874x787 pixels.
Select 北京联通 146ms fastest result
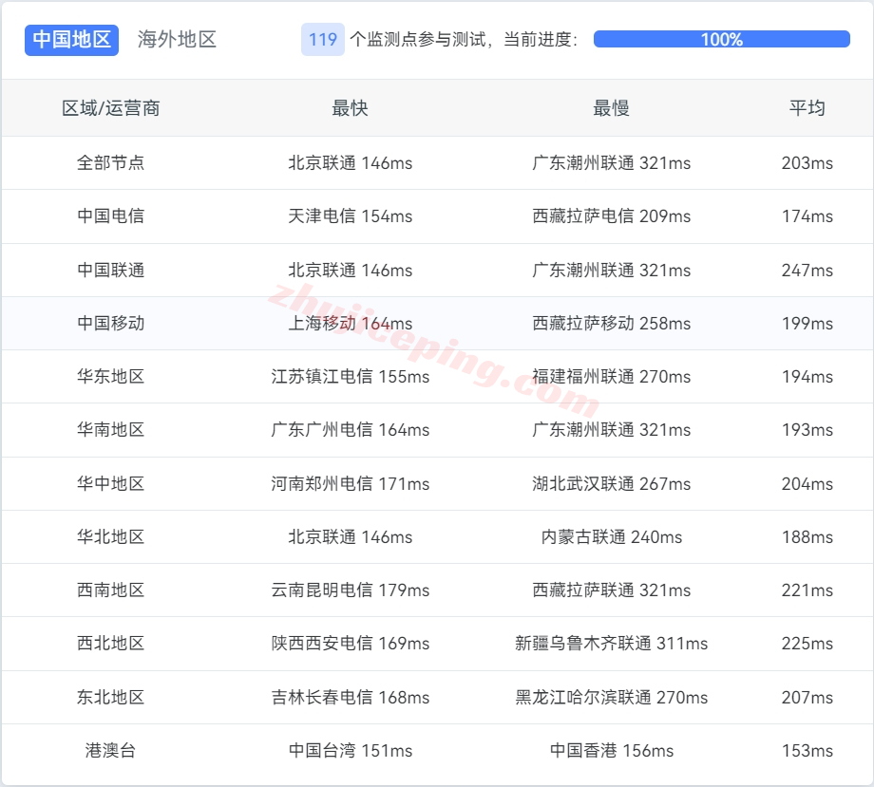(351, 162)
